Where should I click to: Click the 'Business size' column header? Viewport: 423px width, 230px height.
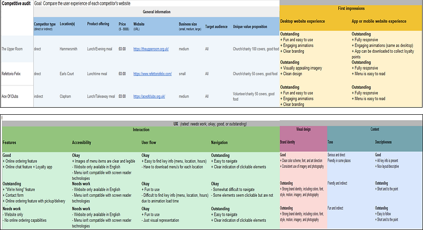190,26
